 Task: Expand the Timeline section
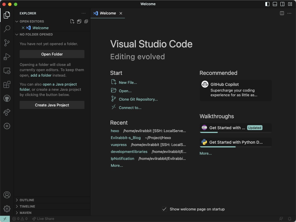tap(27, 206)
